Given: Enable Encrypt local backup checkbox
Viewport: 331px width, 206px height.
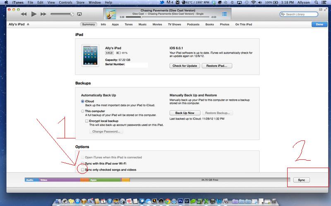Looking at the screenshot, I should click(86, 121).
